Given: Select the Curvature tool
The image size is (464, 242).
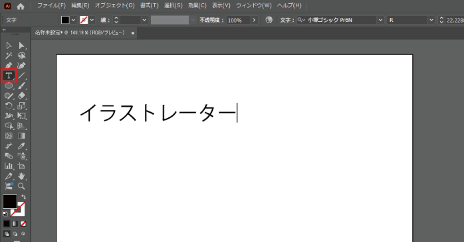Looking at the screenshot, I should tap(21, 66).
